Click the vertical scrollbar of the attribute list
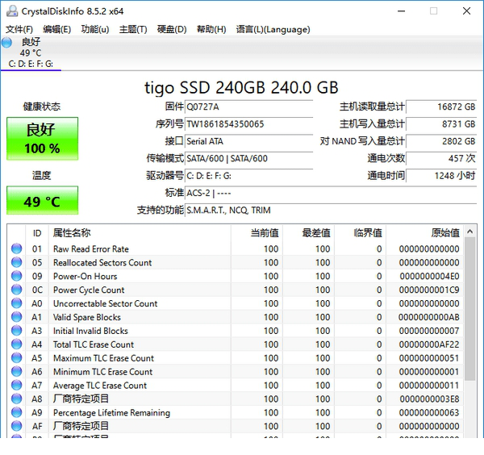Screen dimensions: 484x455 point(469,339)
